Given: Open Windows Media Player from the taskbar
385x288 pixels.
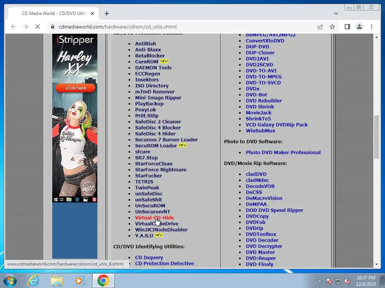Looking at the screenshot, I should [79, 280].
